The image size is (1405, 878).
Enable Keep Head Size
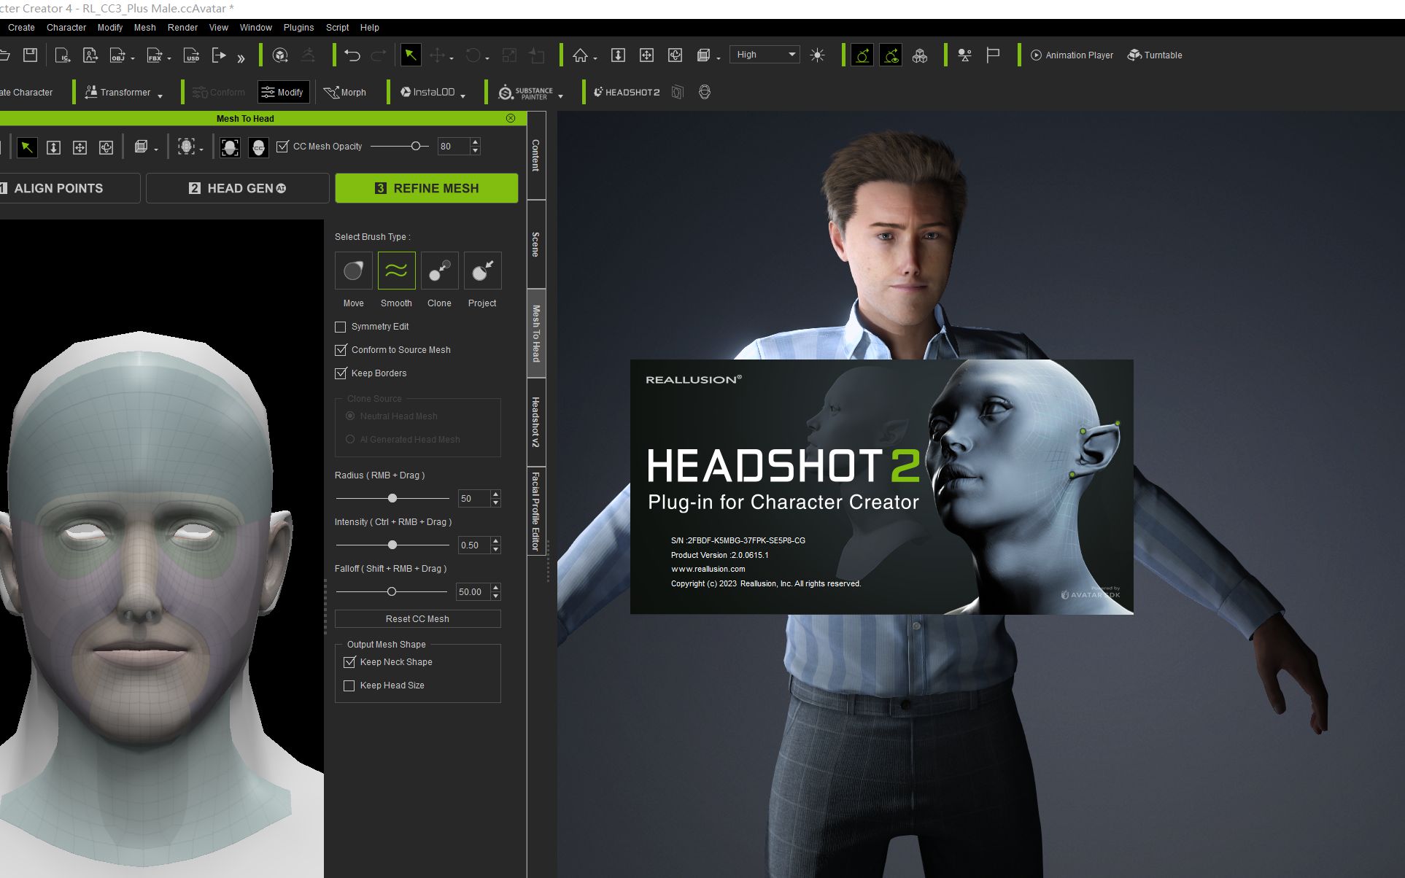350,685
